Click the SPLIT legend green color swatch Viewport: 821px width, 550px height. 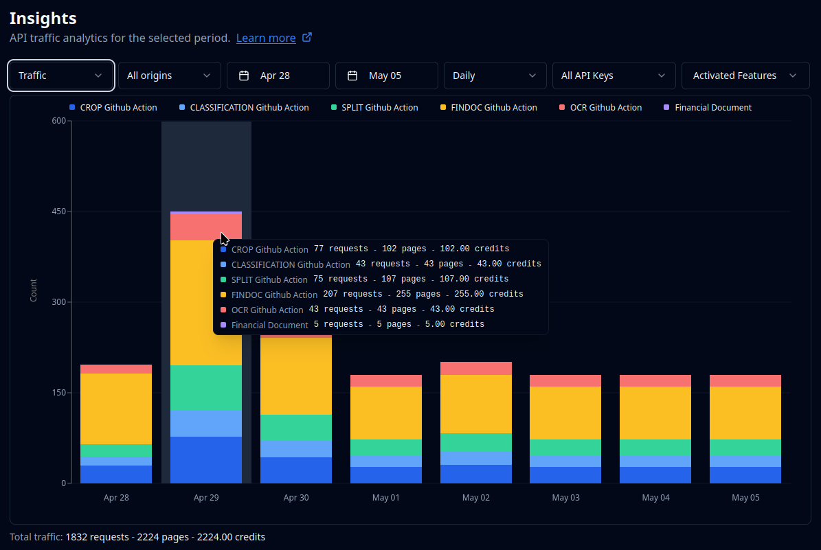(334, 107)
